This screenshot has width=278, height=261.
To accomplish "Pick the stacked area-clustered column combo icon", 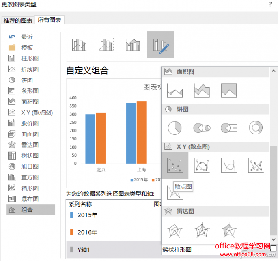I will point(133,45).
